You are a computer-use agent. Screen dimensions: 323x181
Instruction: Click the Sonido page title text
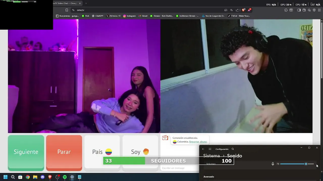[234, 156]
